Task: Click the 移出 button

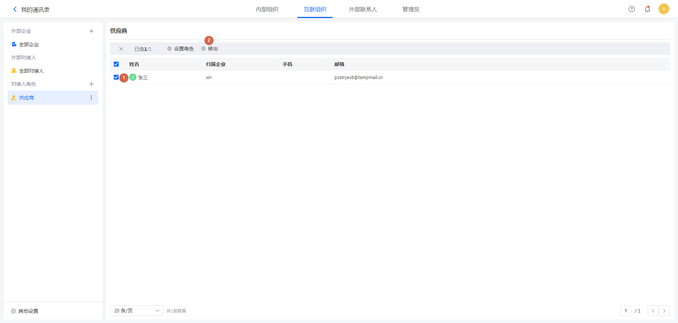Action: click(210, 49)
